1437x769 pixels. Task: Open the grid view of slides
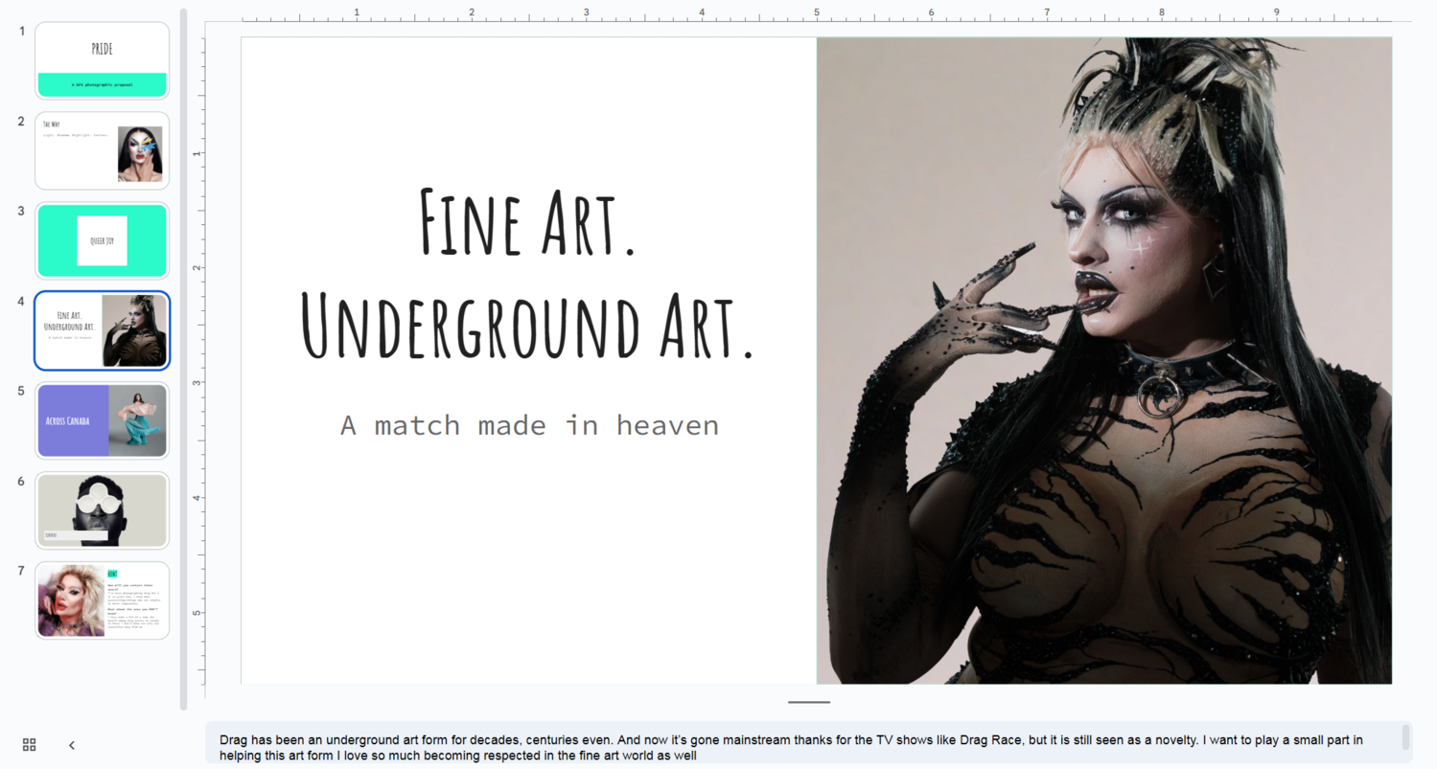click(x=29, y=745)
